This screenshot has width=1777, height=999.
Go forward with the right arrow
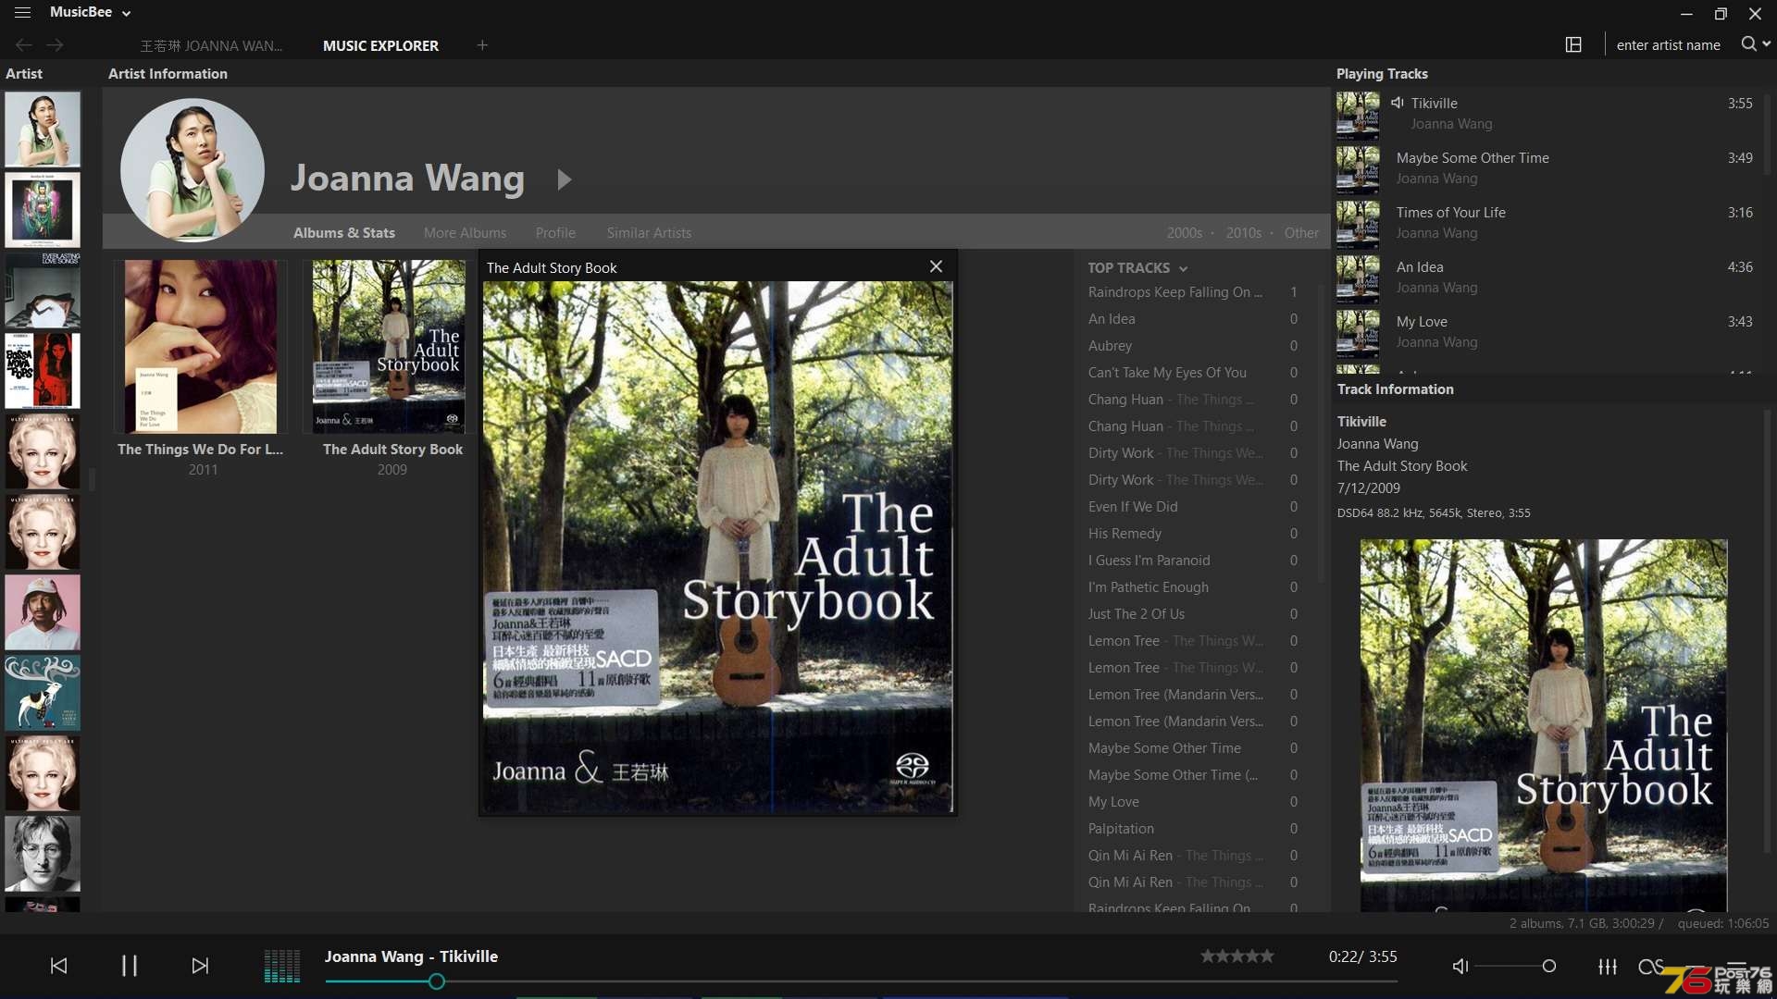(56, 44)
